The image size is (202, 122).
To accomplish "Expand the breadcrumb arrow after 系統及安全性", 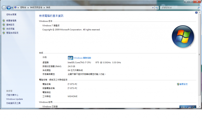I will pos(44,8).
